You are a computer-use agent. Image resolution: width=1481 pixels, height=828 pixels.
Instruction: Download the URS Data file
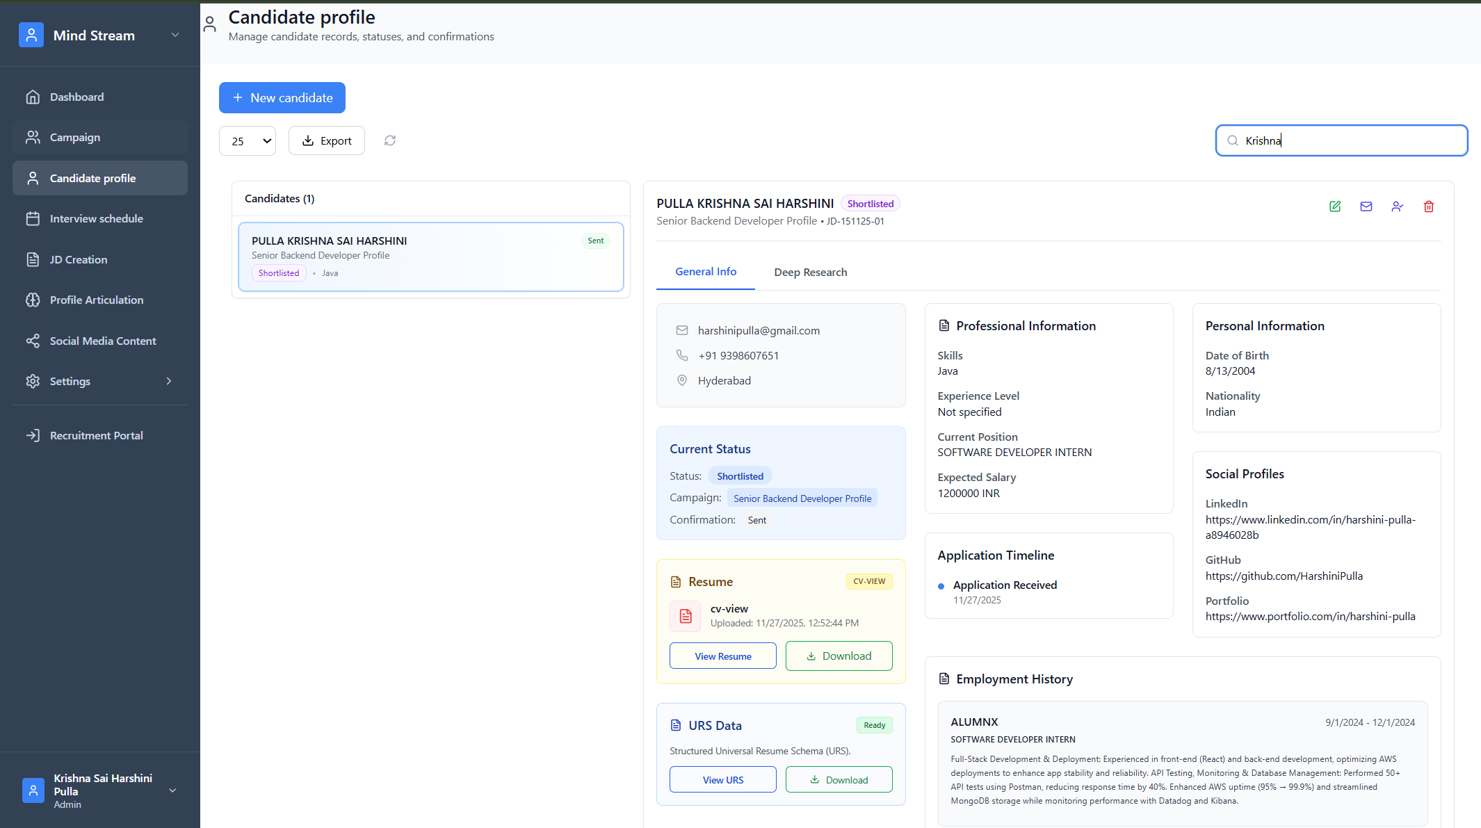[839, 780]
